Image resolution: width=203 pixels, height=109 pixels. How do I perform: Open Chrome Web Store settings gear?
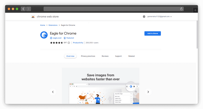pyautogui.click(x=144, y=17)
